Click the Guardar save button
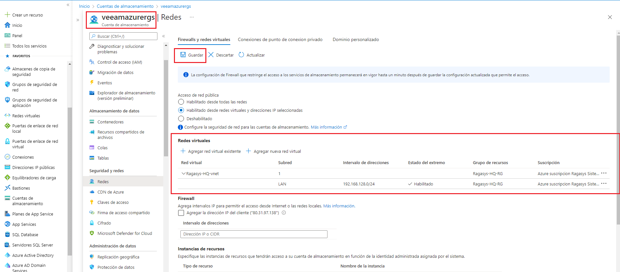This screenshot has height=272, width=620. 192,55
